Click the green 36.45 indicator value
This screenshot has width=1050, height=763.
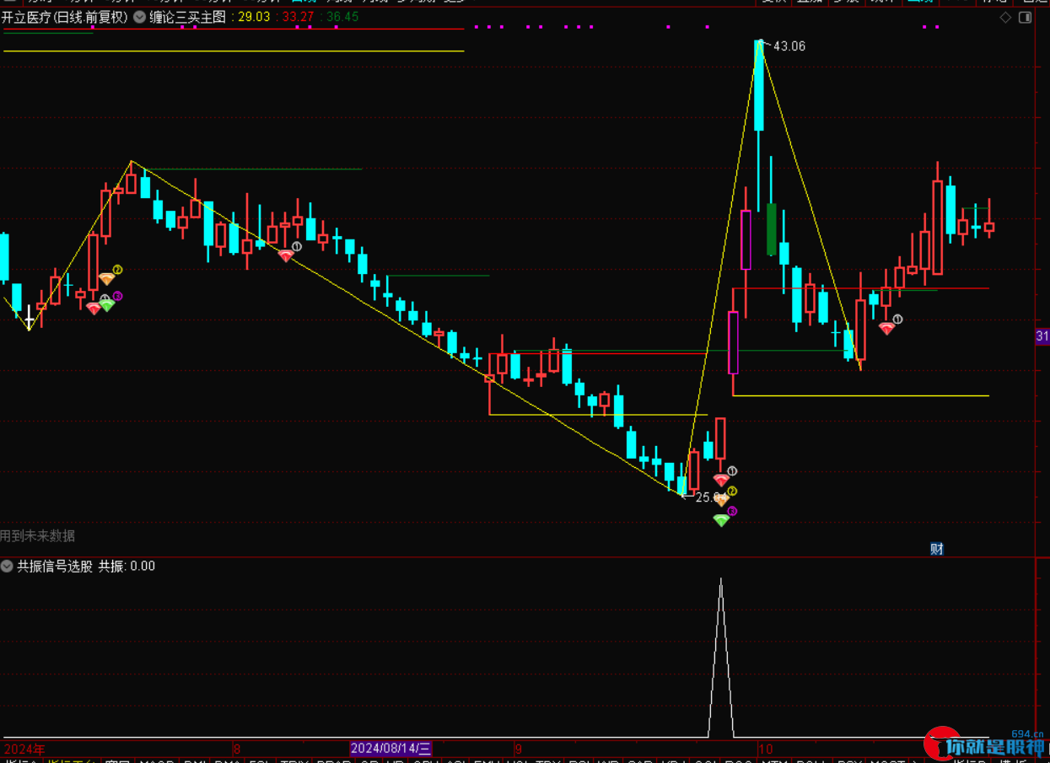pos(342,17)
